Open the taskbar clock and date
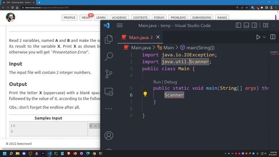This screenshot has width=279, height=157. tap(273, 154)
